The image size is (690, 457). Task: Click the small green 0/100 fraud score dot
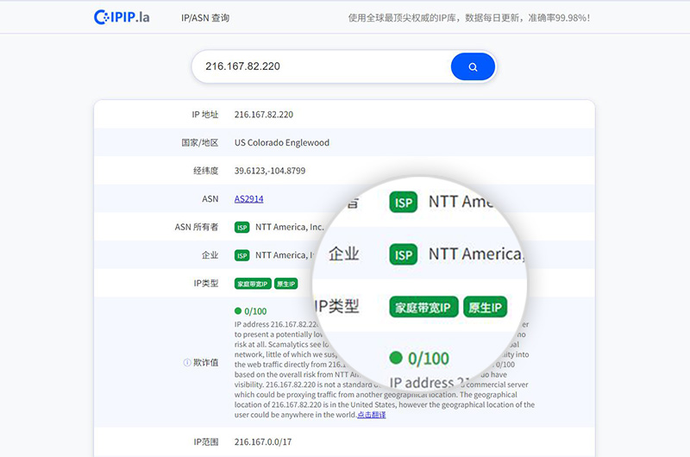coord(238,311)
